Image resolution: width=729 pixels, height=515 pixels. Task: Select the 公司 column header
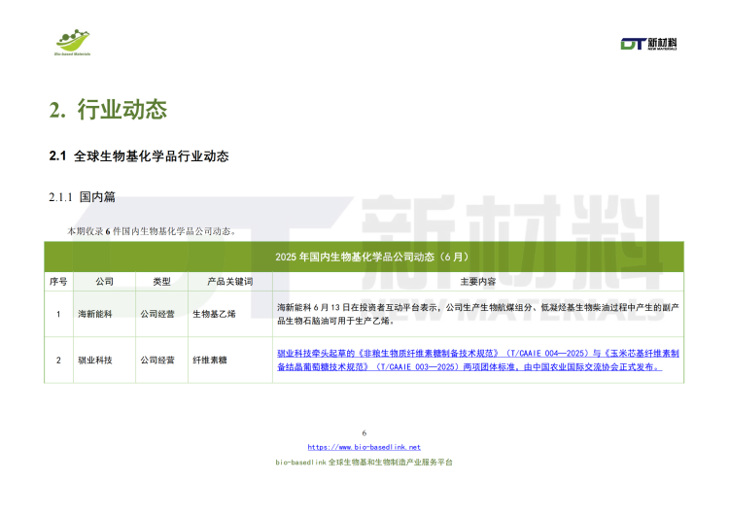(104, 281)
